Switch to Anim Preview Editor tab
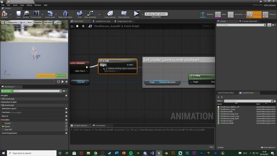This screenshot has width=277, height=156. [226, 93]
